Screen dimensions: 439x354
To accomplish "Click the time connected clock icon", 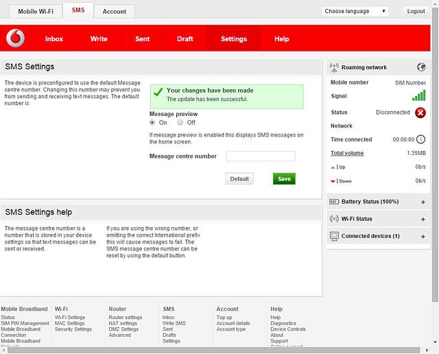I will pos(420,139).
